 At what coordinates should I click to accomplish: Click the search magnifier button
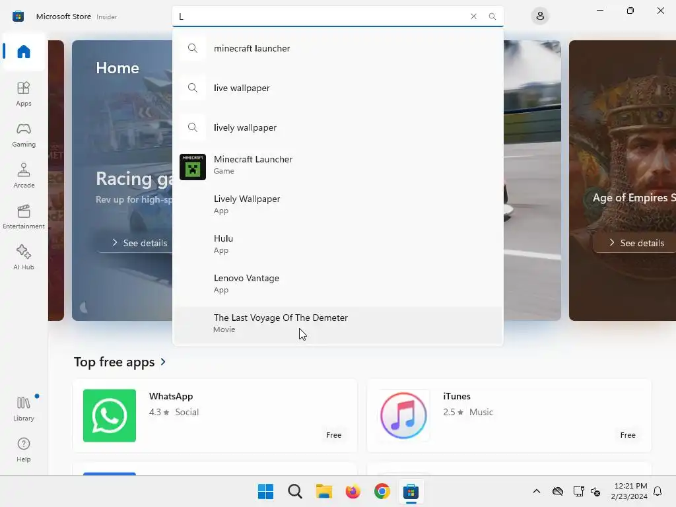492,17
